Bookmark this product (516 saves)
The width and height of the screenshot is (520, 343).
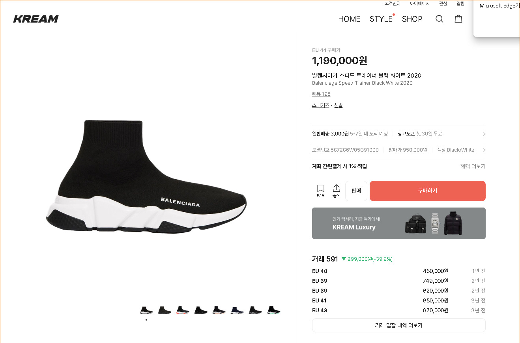pos(320,191)
